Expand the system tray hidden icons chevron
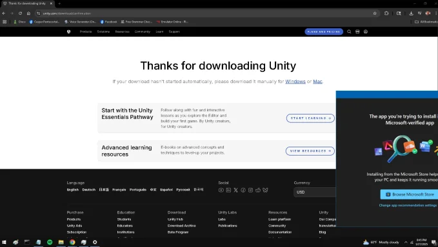 click(x=406, y=242)
